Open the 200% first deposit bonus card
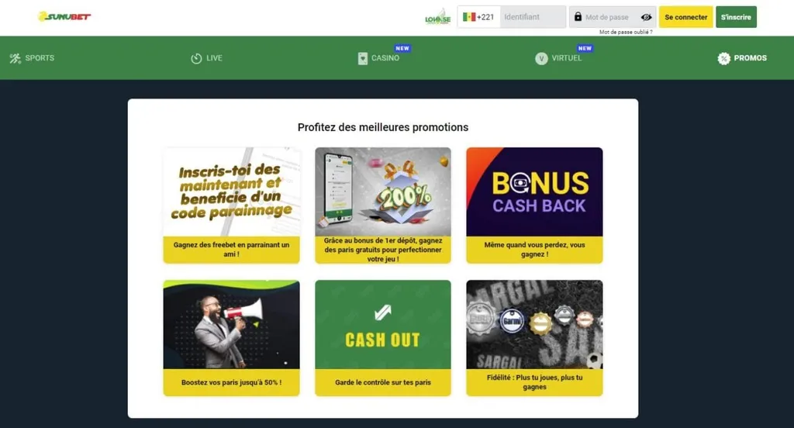This screenshot has width=794, height=428. (x=383, y=205)
